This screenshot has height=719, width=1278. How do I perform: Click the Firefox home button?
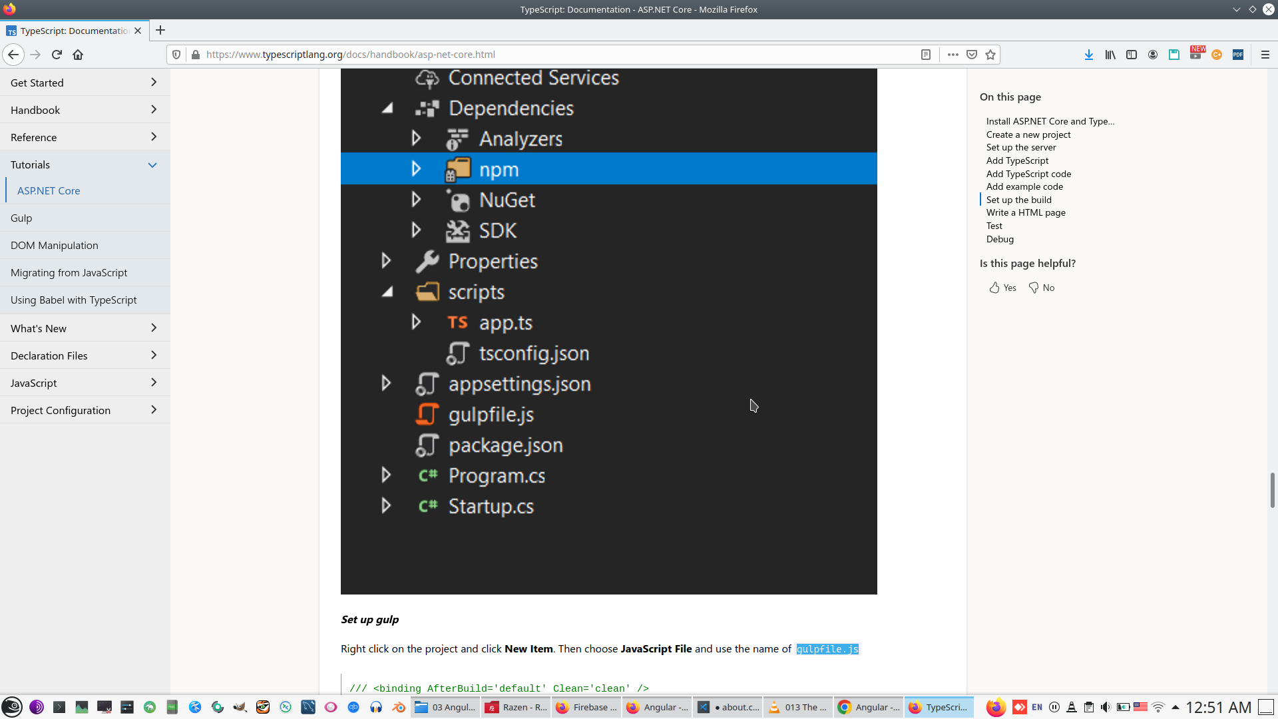78,55
